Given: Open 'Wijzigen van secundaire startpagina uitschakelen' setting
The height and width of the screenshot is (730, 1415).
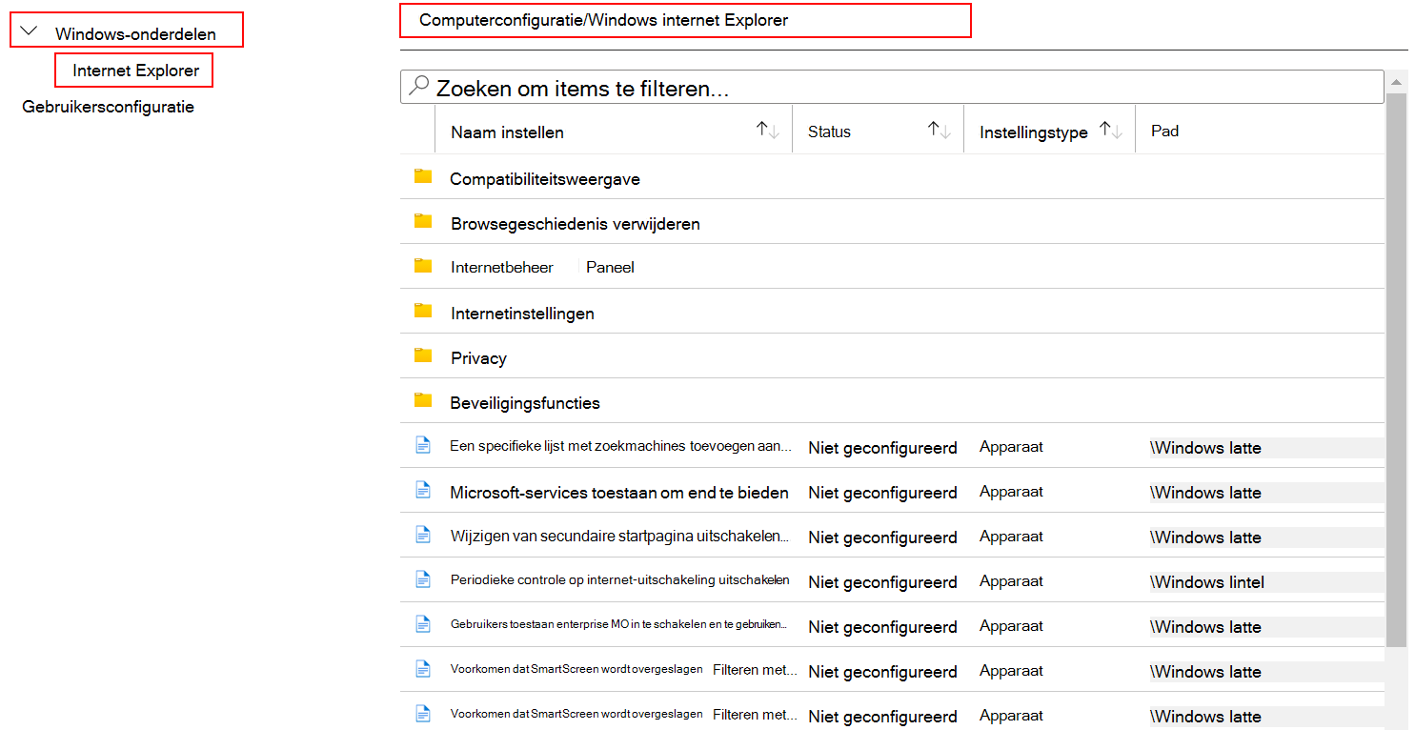Looking at the screenshot, I should click(620, 537).
